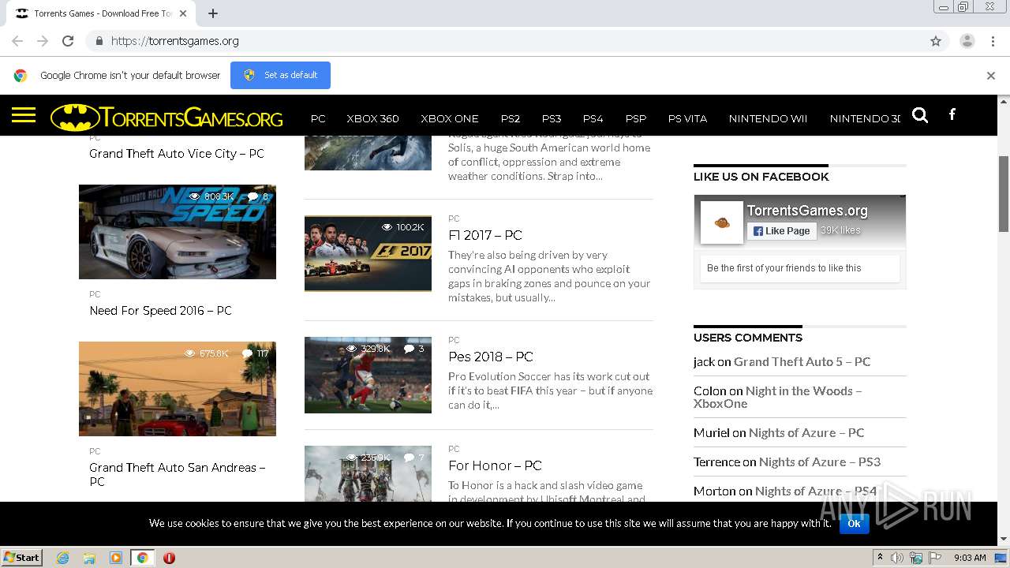Screen dimensions: 1010x568
Task: Open the media player taskbar icon
Action: pyautogui.click(x=116, y=558)
